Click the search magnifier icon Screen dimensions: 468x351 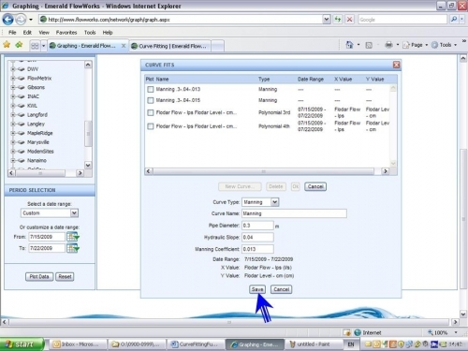(454, 20)
